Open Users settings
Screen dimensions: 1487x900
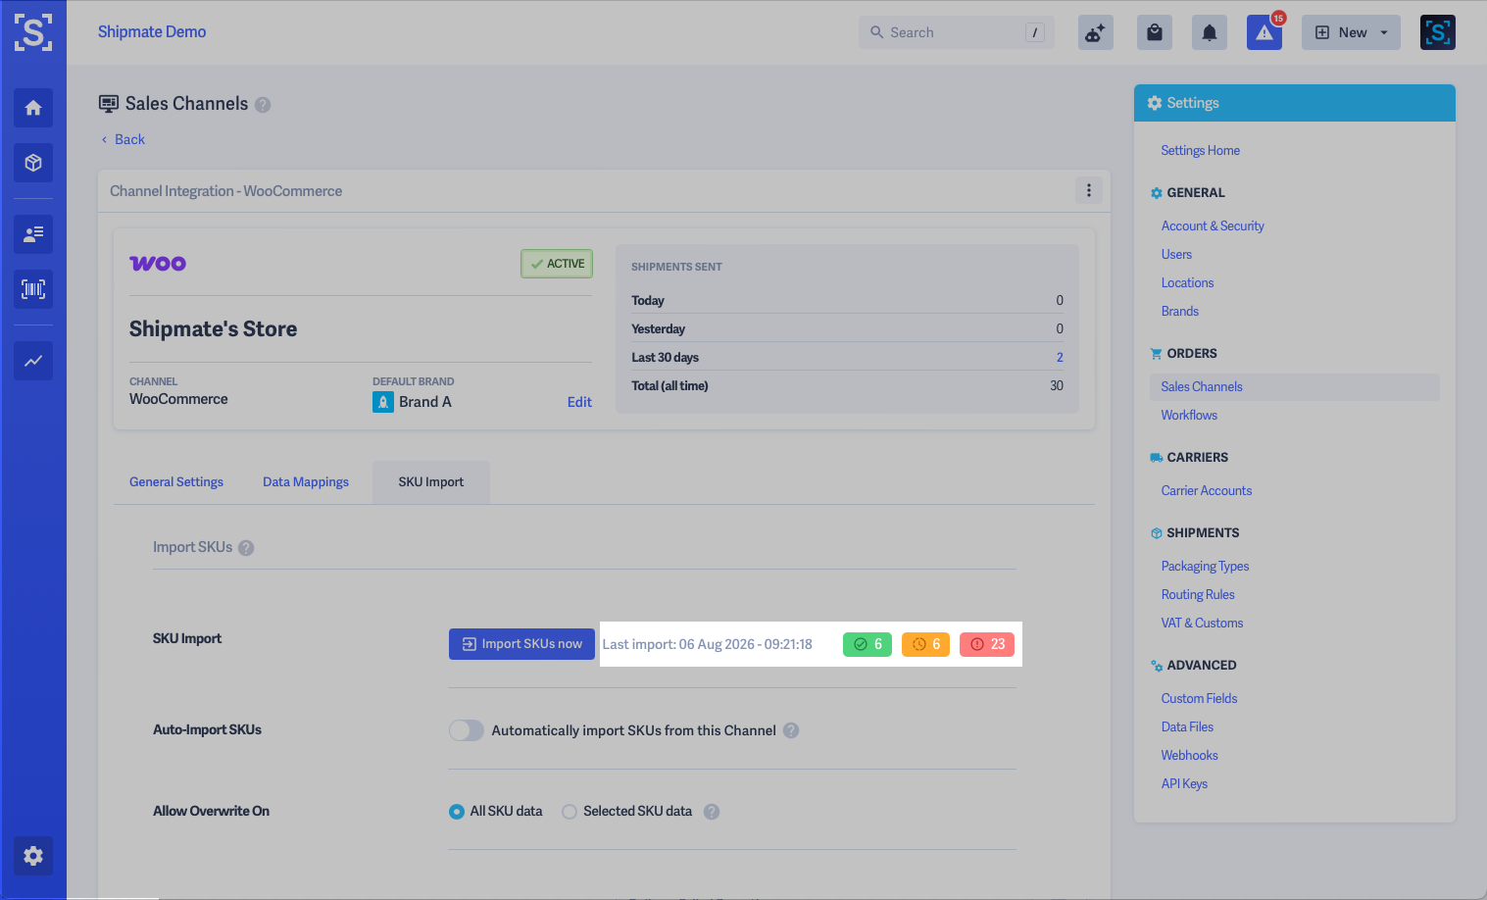pos(1177,254)
